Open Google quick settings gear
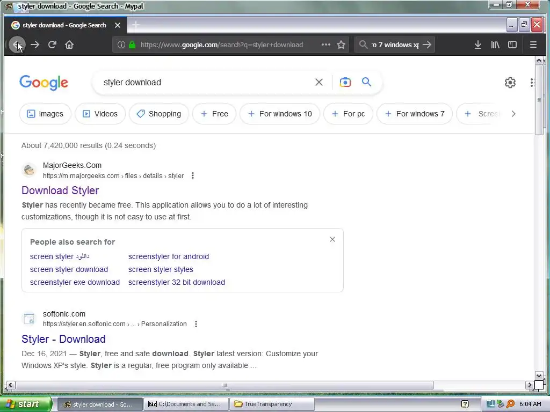Image resolution: width=550 pixels, height=412 pixels. [510, 83]
